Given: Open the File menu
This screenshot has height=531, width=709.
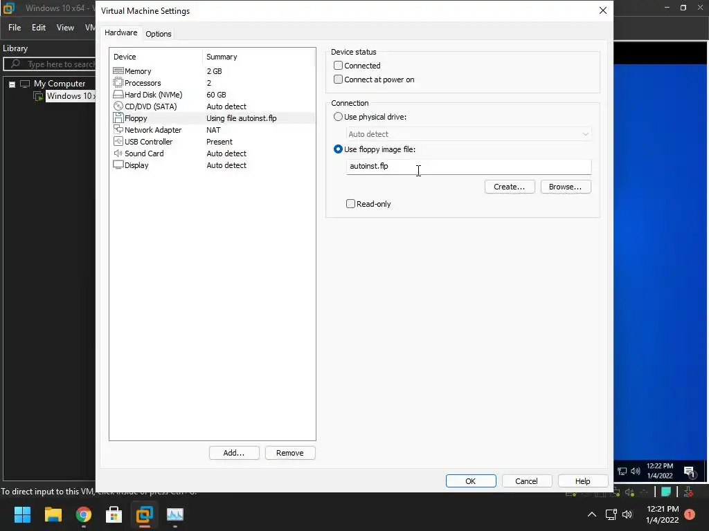Looking at the screenshot, I should click(x=15, y=28).
